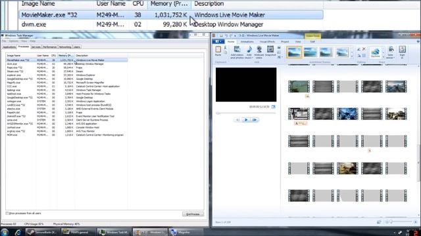The image size is (421, 236).
Task: Switch to the Home ribbon tab
Action: pos(231,42)
